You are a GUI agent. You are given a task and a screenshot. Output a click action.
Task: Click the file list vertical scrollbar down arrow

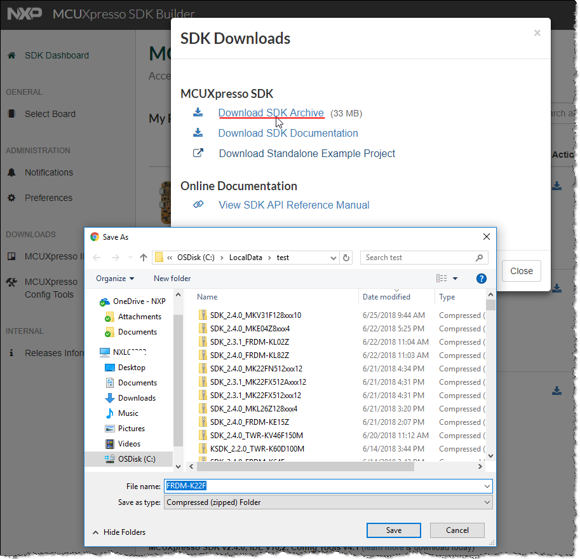pyautogui.click(x=491, y=456)
